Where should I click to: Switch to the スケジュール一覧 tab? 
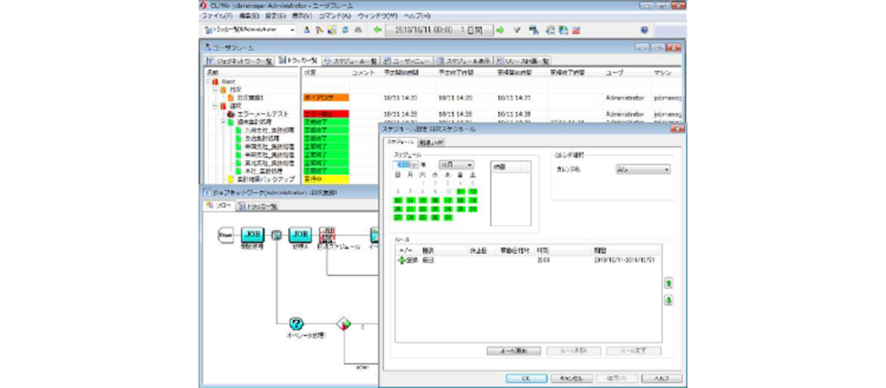pos(351,60)
